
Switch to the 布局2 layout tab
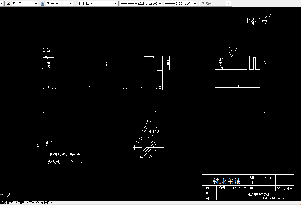(x=22, y=202)
